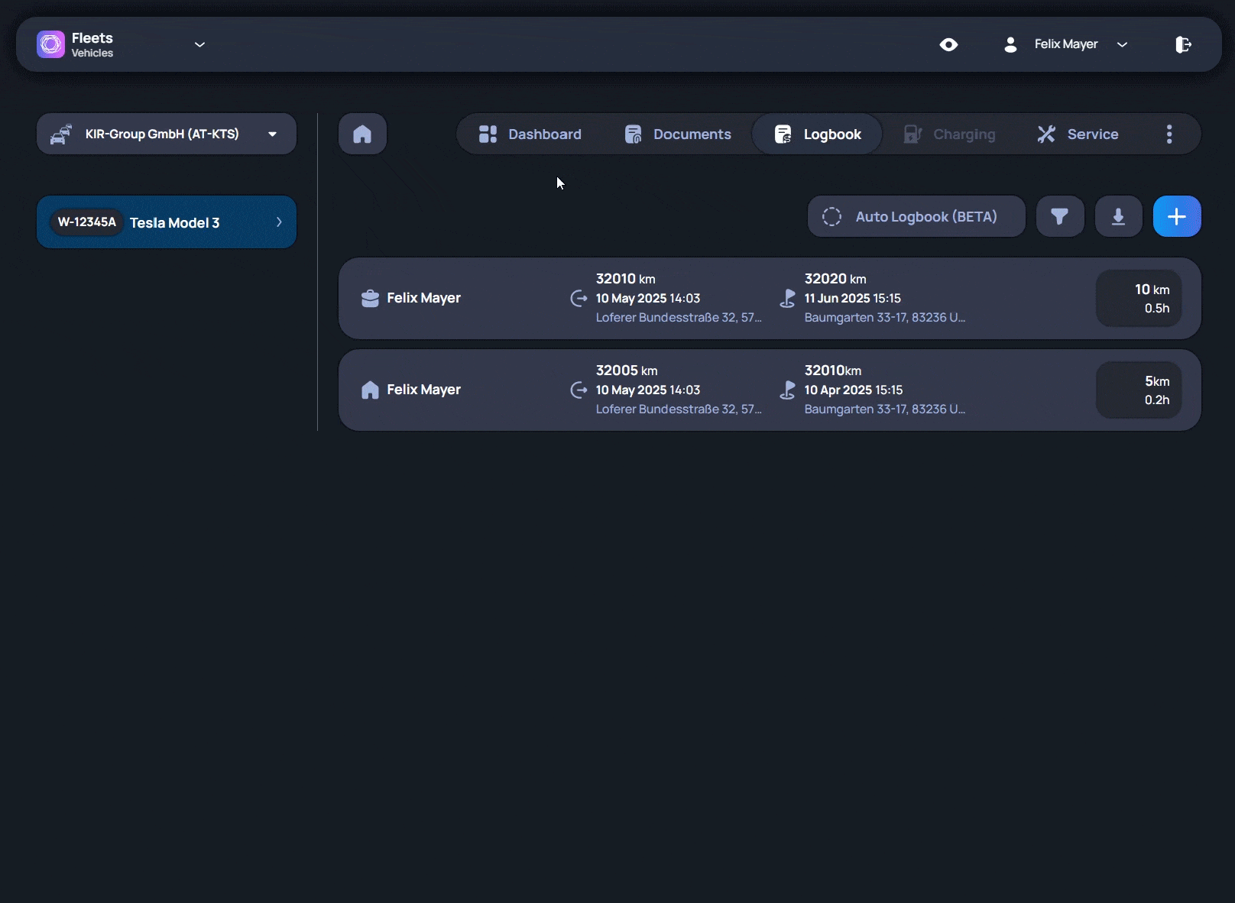
Task: Click Felix Mayer in the 32005 km entry
Action: pos(423,390)
